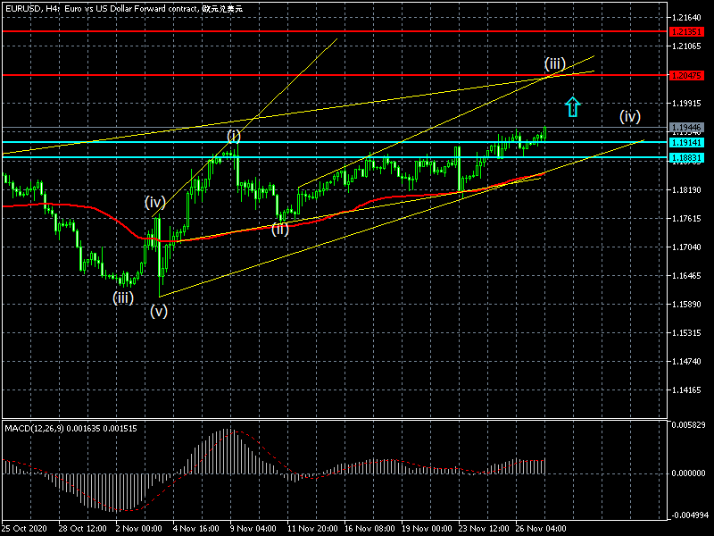Click the 1.15890 price axis value
Image resolution: width=714 pixels, height=536 pixels.
click(x=686, y=304)
